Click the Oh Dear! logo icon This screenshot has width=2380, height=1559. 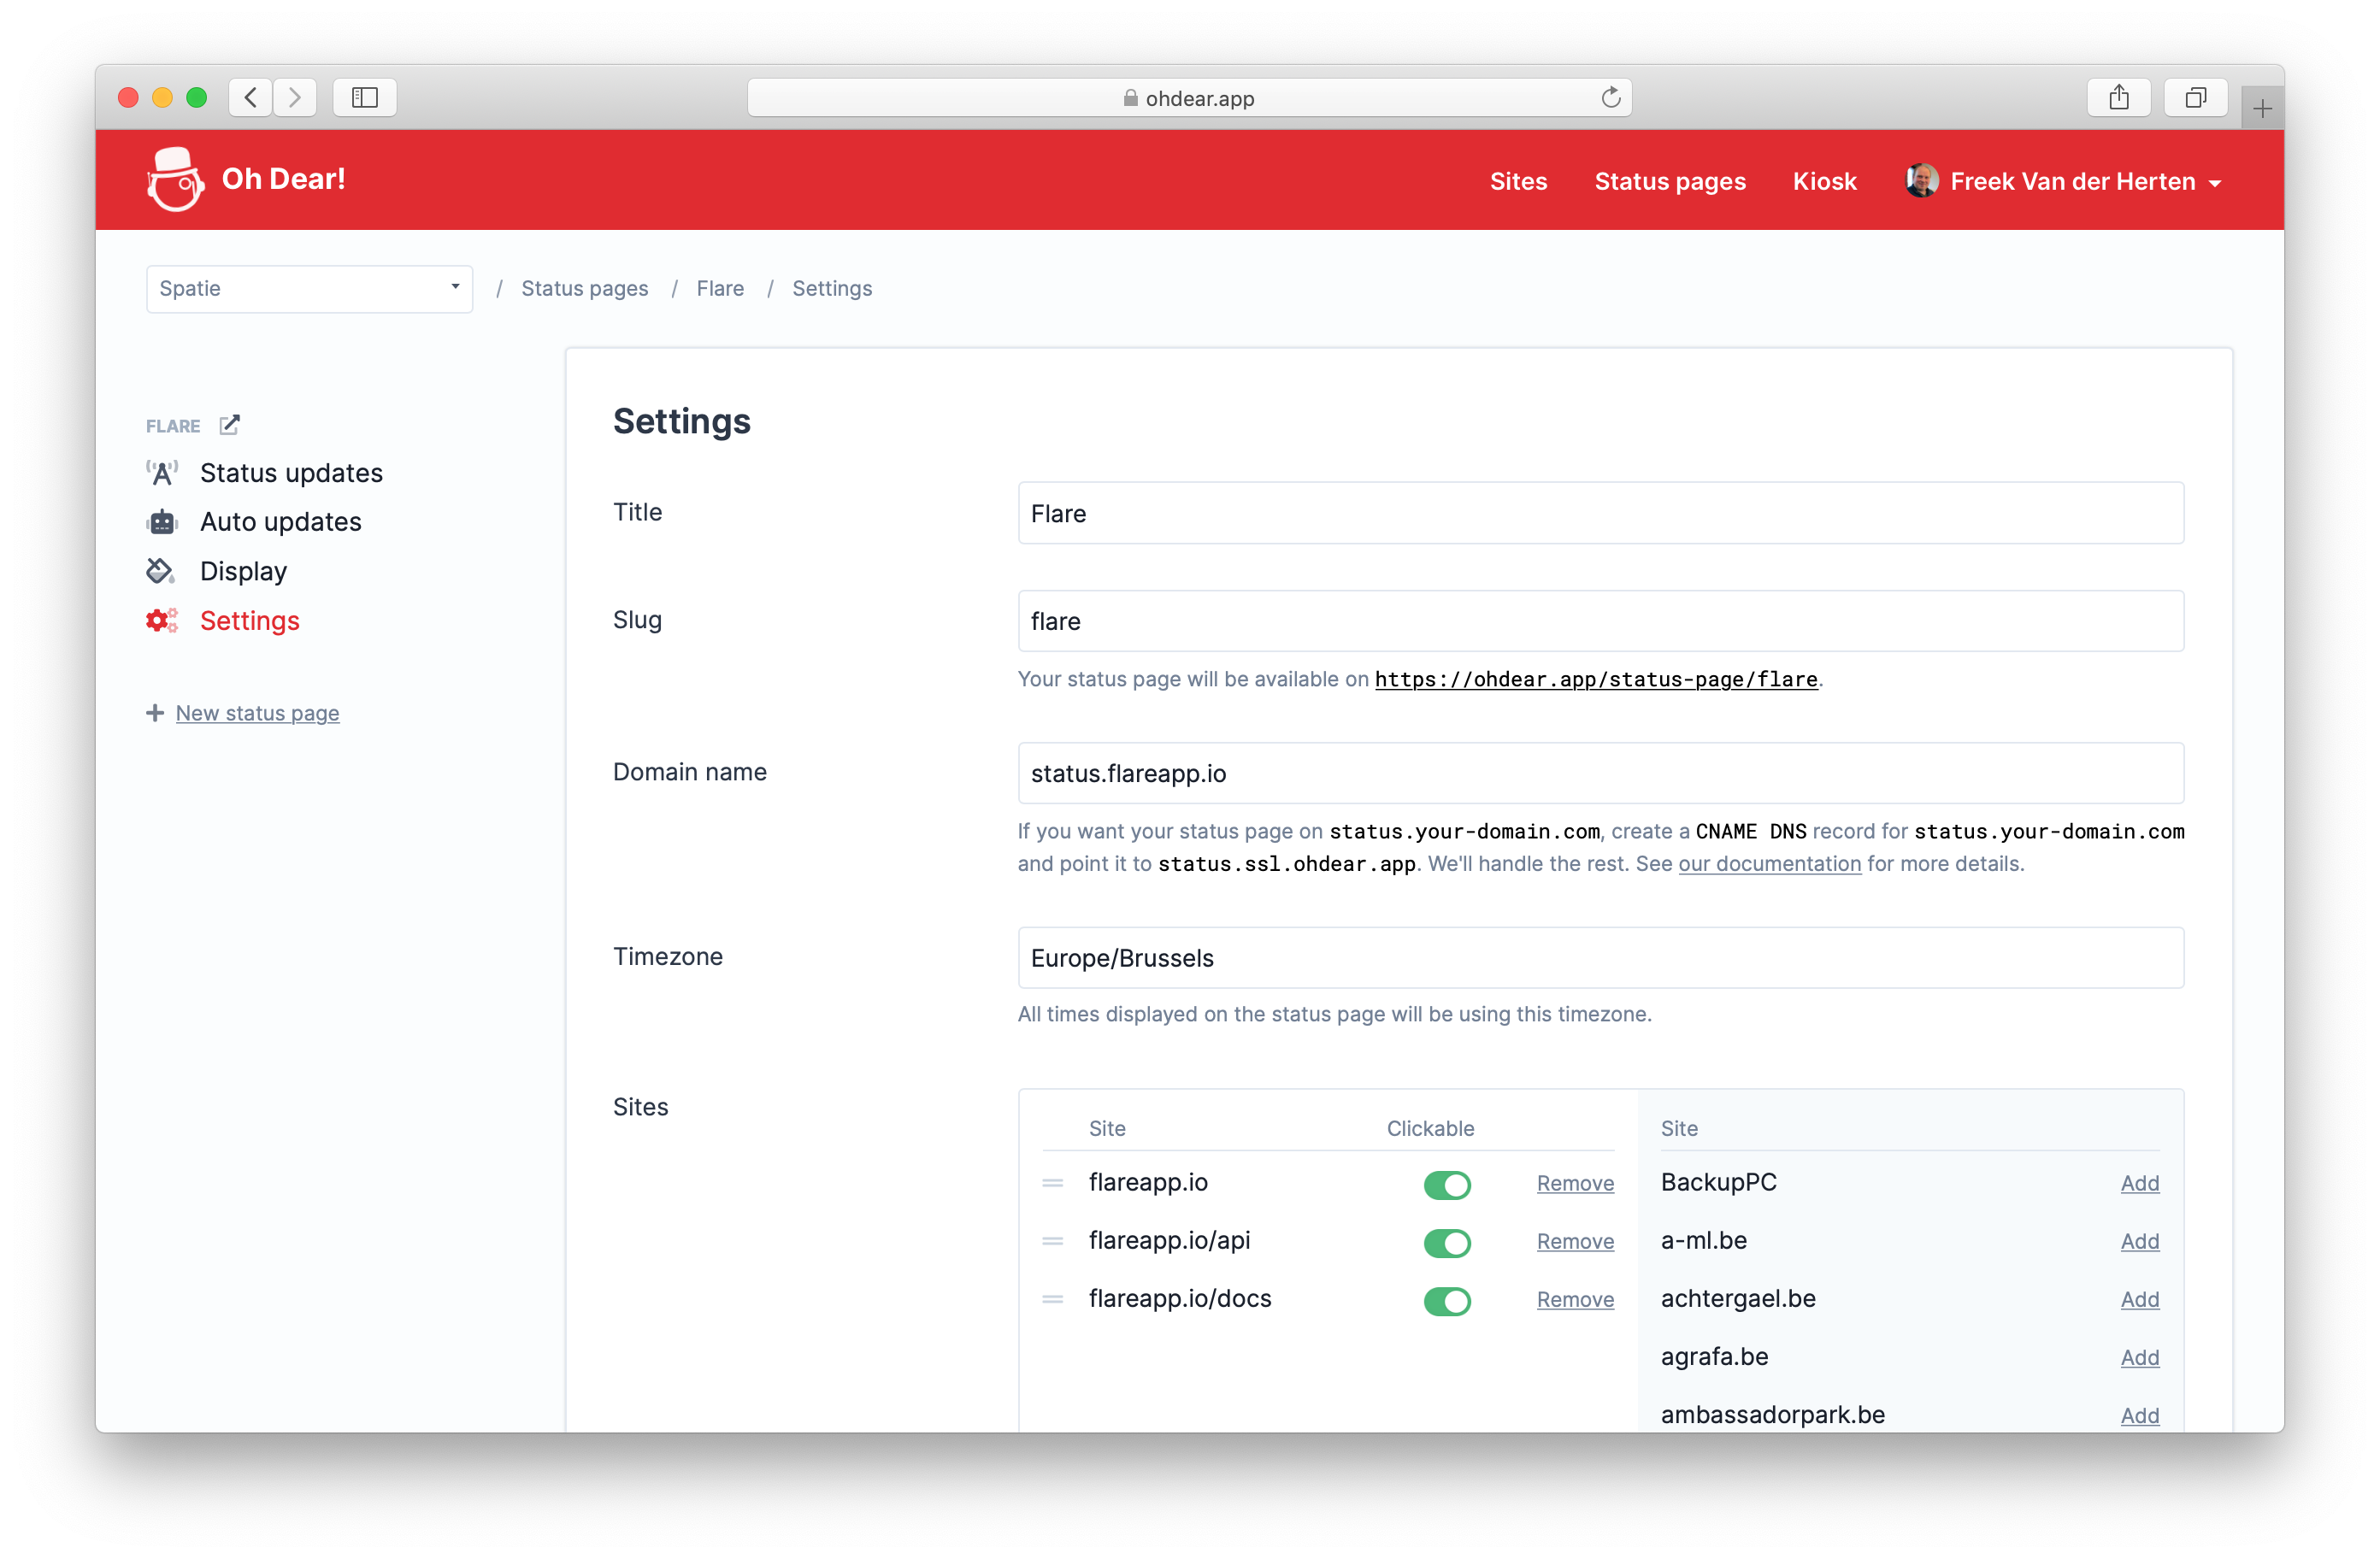pyautogui.click(x=175, y=180)
